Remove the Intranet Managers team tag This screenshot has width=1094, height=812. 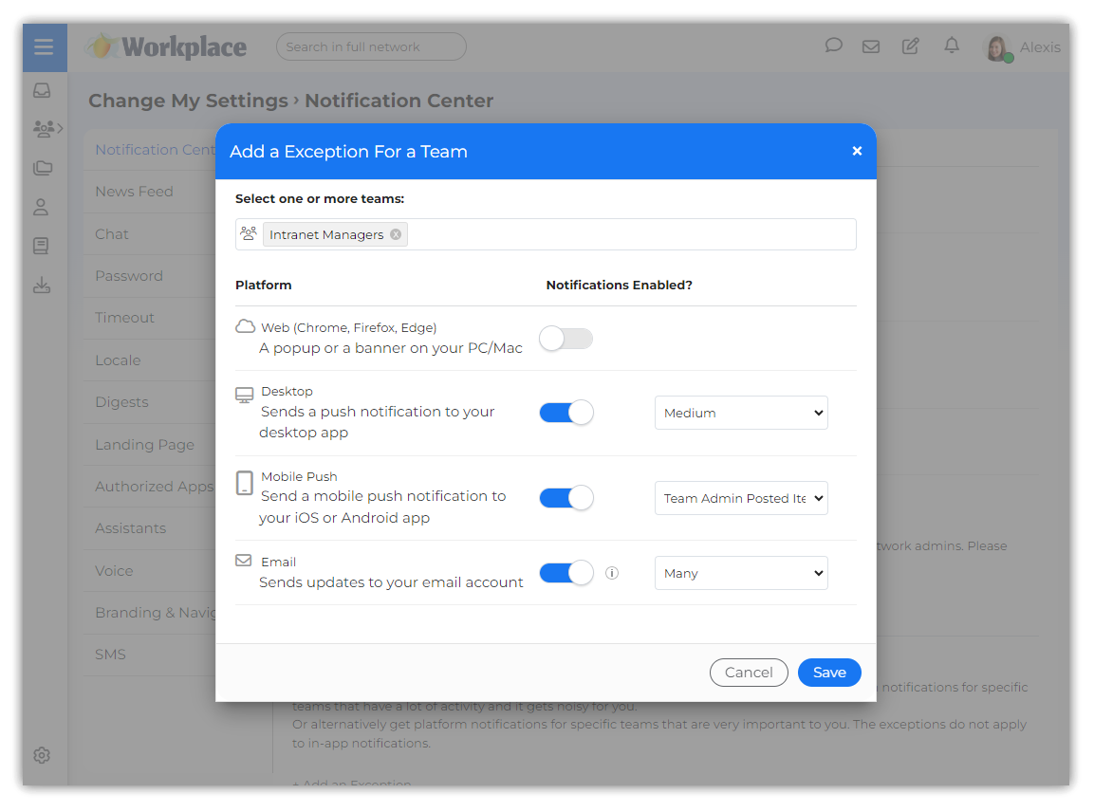(x=396, y=234)
